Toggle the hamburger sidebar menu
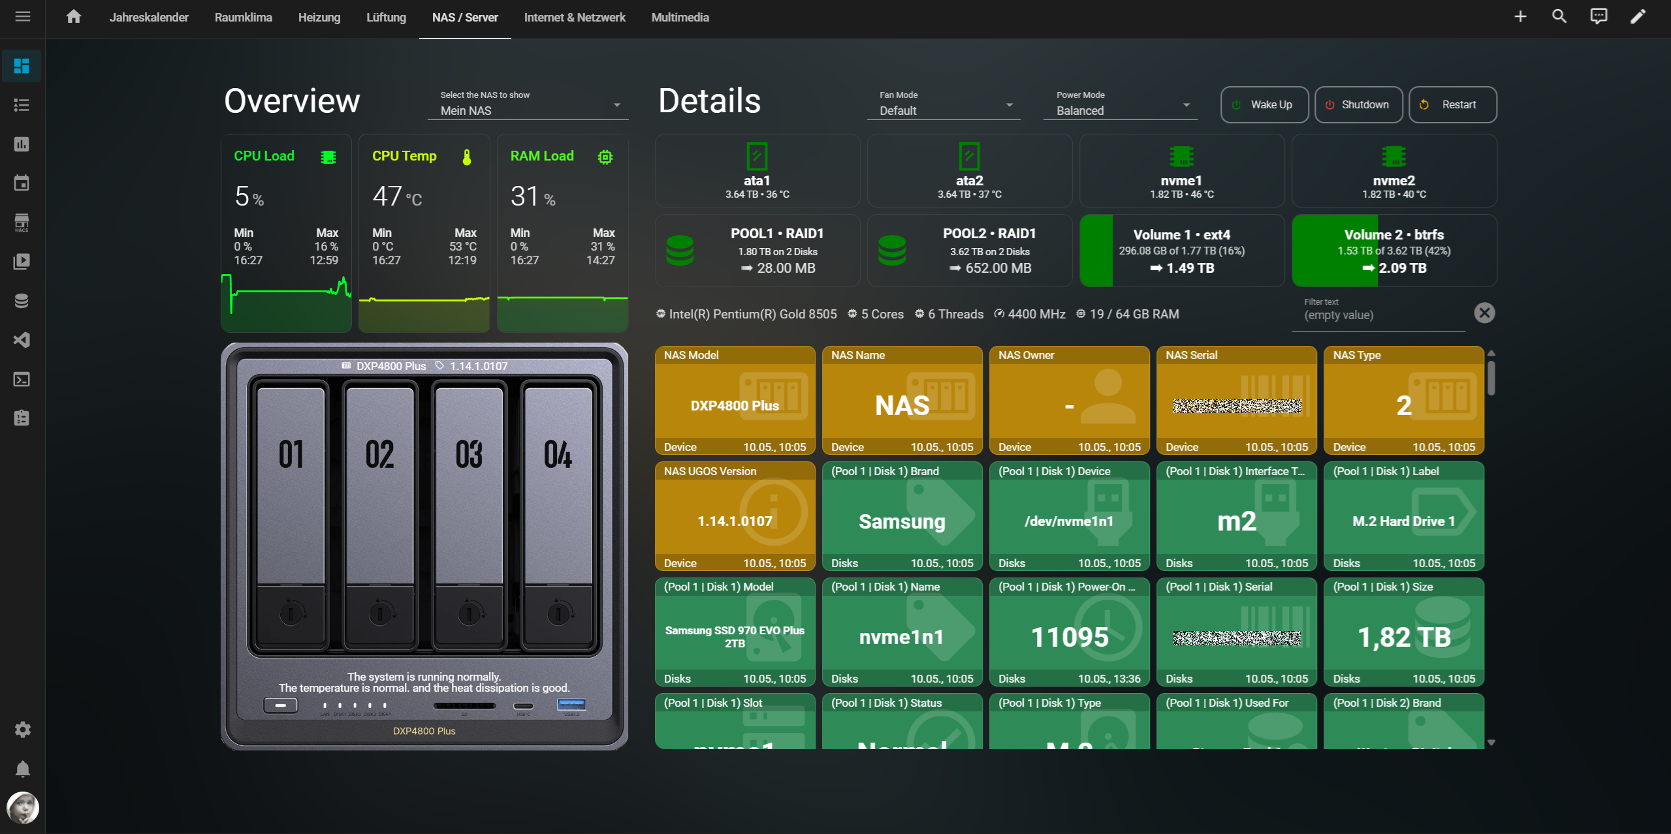 coord(23,17)
